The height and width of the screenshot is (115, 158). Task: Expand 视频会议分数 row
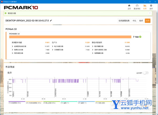12,50
